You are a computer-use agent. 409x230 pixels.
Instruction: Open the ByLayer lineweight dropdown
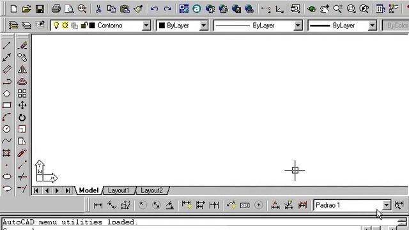point(373,26)
